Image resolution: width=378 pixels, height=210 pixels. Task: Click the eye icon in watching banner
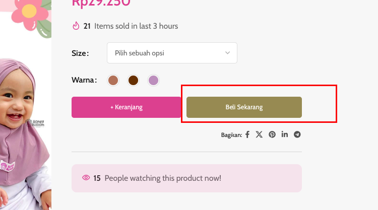pyautogui.click(x=86, y=178)
